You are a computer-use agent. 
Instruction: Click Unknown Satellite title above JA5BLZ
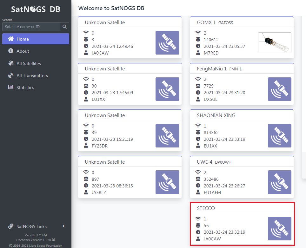[105, 162]
